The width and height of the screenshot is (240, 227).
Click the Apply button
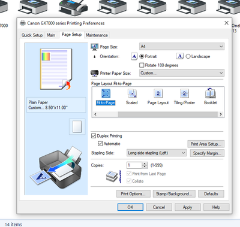[187, 207]
